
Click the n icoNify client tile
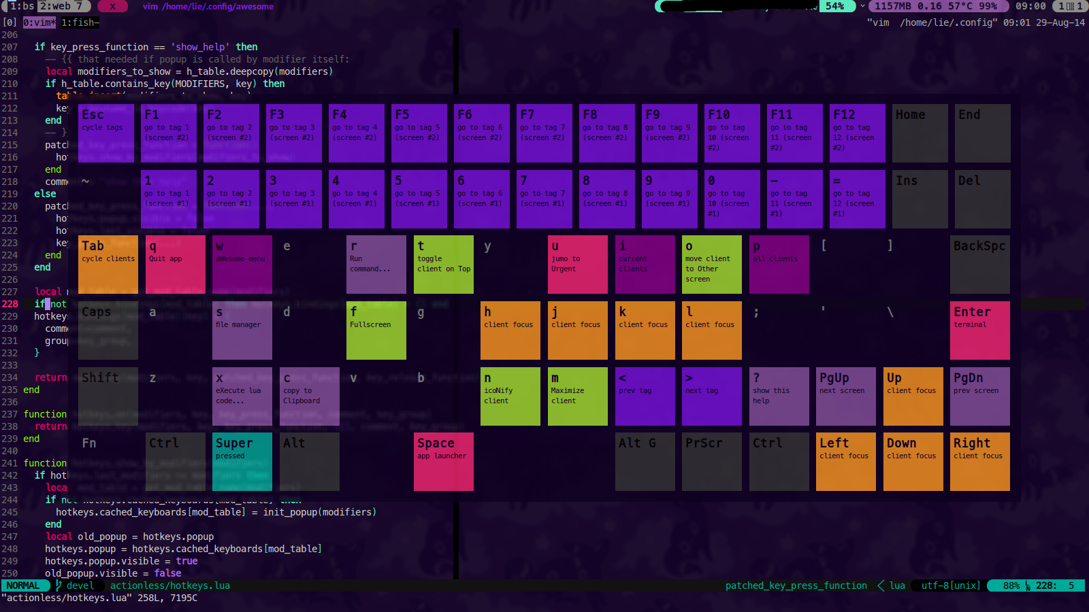[x=510, y=396]
